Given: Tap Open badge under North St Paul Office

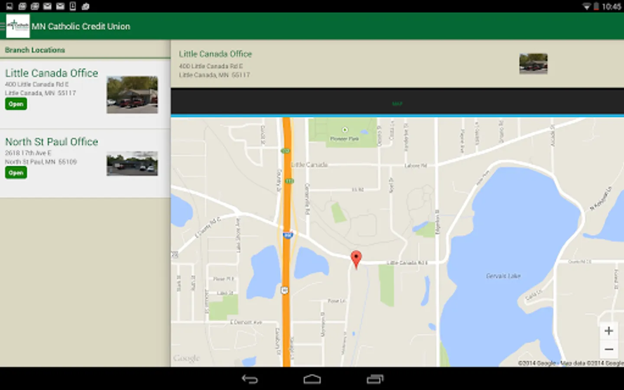Looking at the screenshot, I should (16, 172).
